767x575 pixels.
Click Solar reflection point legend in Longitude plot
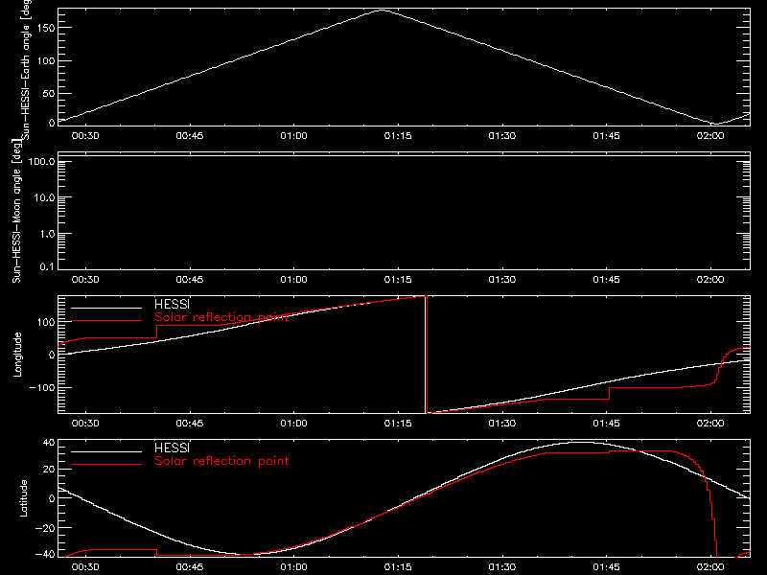pos(221,317)
